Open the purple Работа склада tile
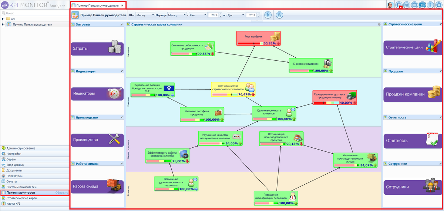Viewport: 444px width, 211px height. (x=97, y=186)
